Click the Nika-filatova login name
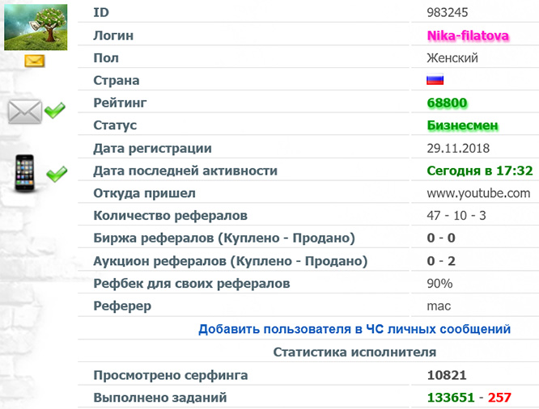 coord(467,36)
